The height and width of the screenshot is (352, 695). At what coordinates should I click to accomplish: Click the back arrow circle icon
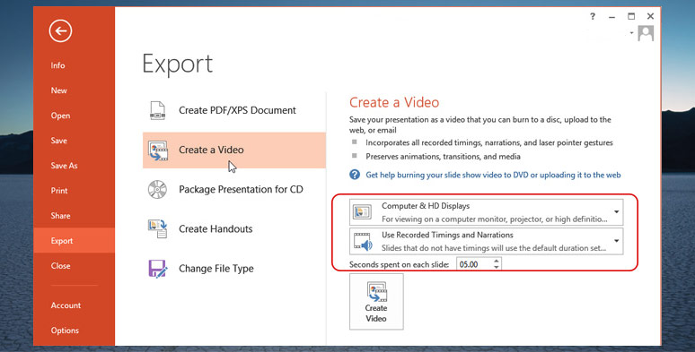[x=60, y=31]
